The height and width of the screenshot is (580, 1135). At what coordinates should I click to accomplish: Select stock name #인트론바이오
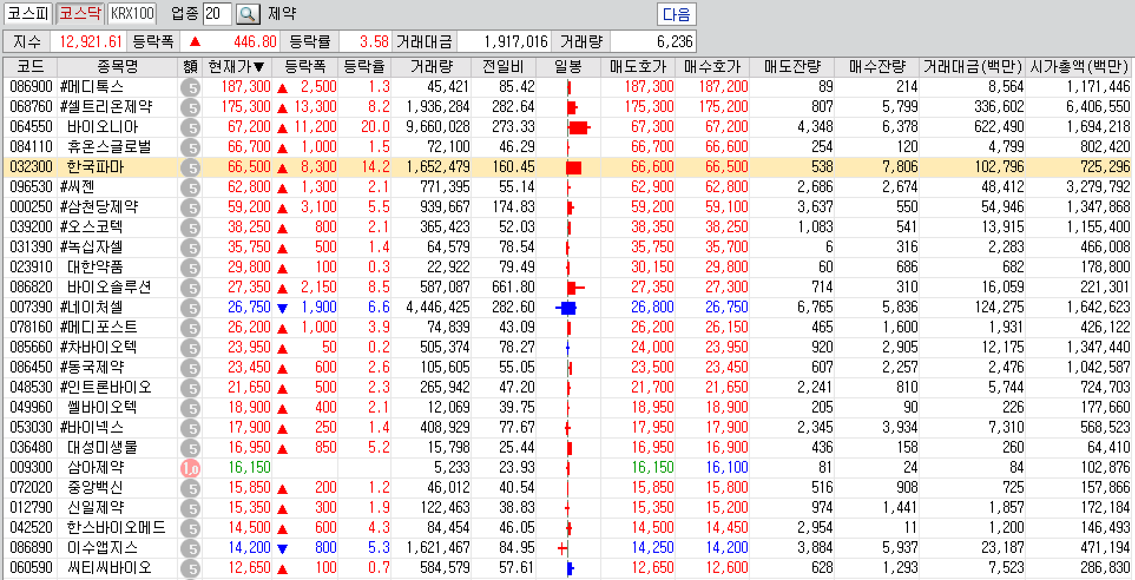coord(106,388)
